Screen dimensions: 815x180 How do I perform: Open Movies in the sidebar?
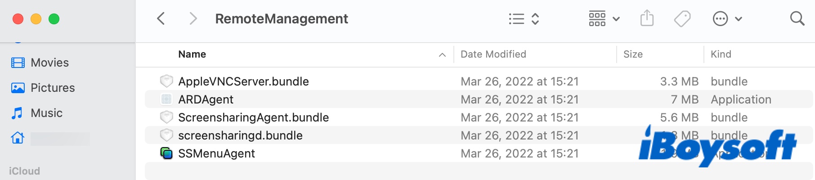point(49,63)
